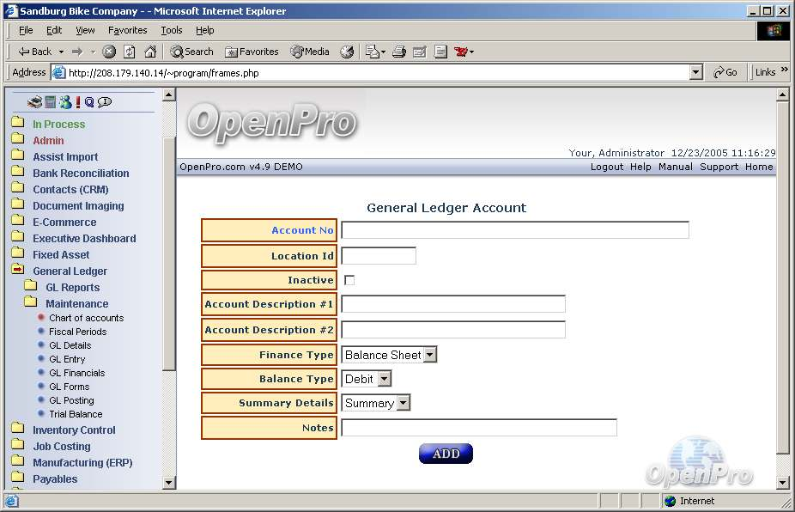Click the Print icon in toolbar
Image resolution: width=795 pixels, height=512 pixels.
pyautogui.click(x=398, y=52)
